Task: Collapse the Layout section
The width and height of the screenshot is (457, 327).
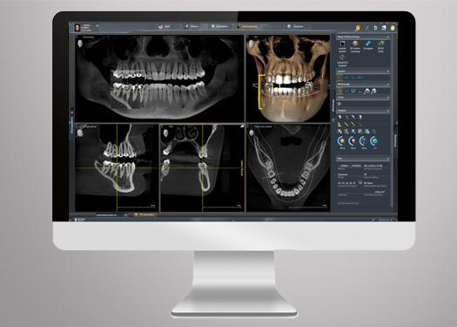Action: 387,72
